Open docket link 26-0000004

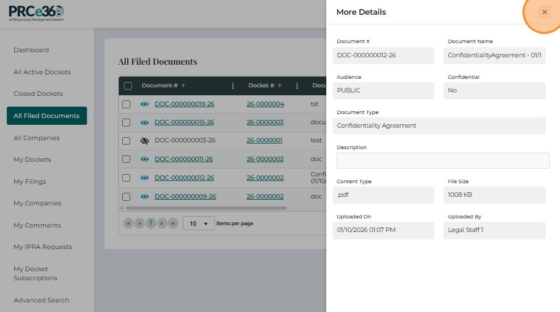point(266,104)
